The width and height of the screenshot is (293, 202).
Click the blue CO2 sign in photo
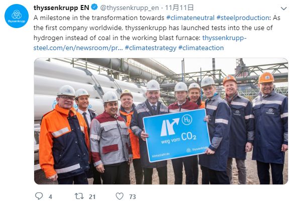176,135
